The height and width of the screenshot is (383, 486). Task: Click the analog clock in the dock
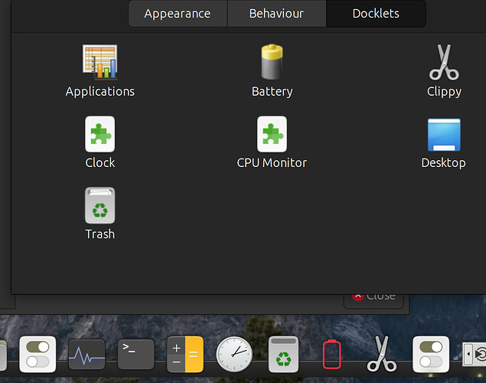pos(234,355)
